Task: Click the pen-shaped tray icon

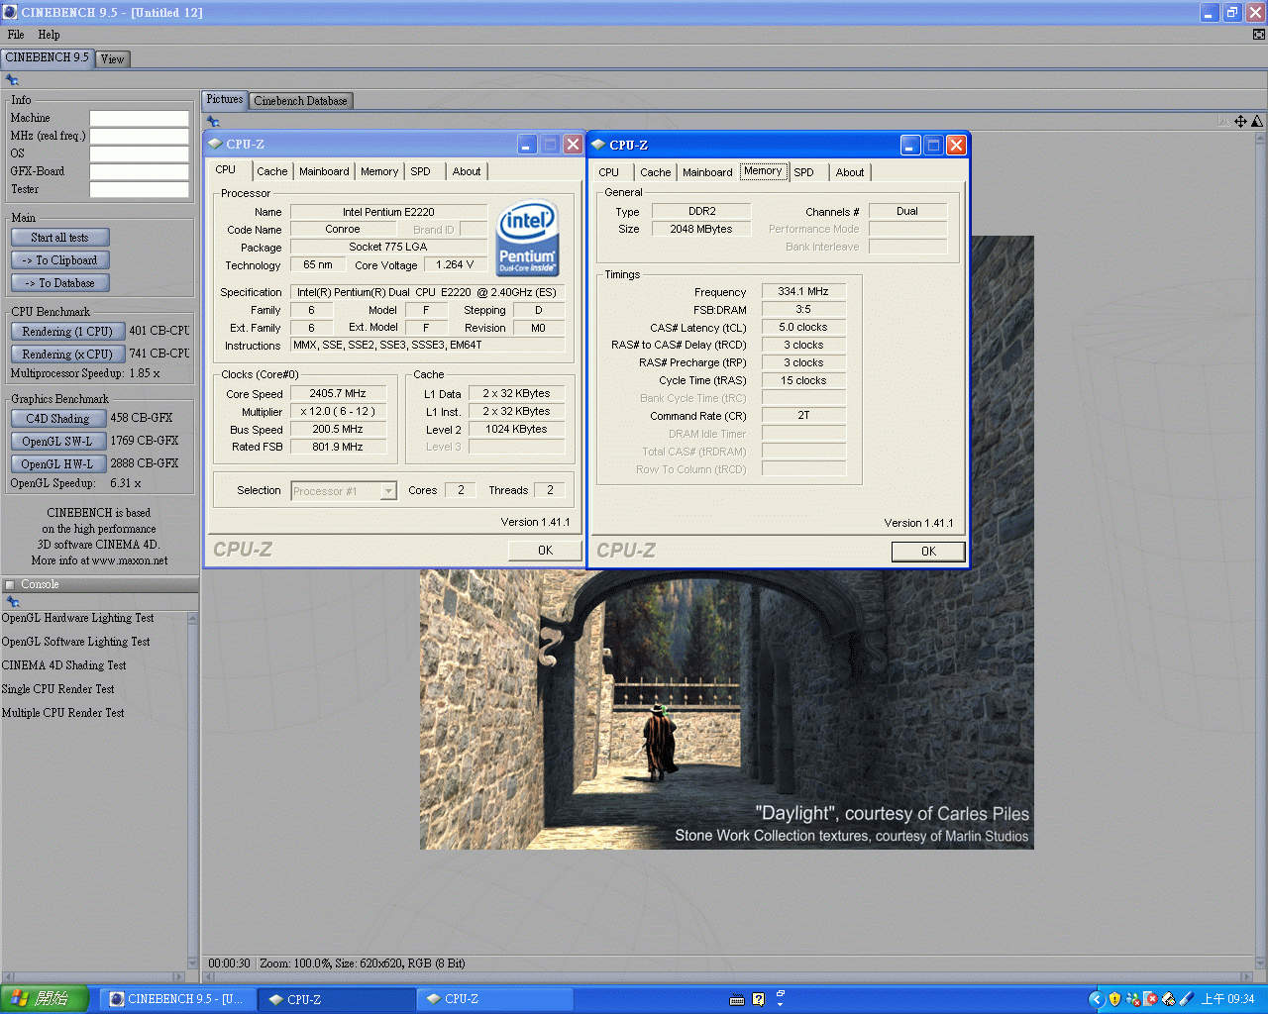Action: point(1187,999)
